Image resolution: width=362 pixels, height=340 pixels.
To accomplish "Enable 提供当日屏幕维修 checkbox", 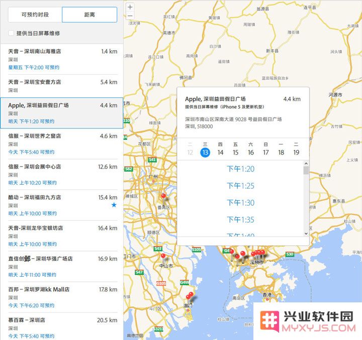I will [x=11, y=33].
